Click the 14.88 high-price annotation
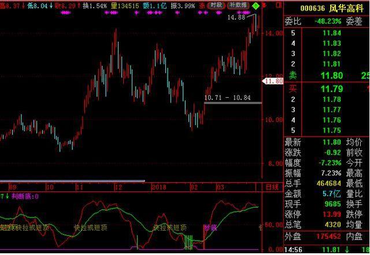The height and width of the screenshot is (255, 370). pos(236,17)
